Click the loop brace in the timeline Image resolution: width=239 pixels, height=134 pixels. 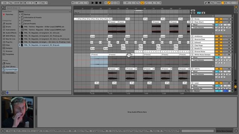click(x=139, y=11)
